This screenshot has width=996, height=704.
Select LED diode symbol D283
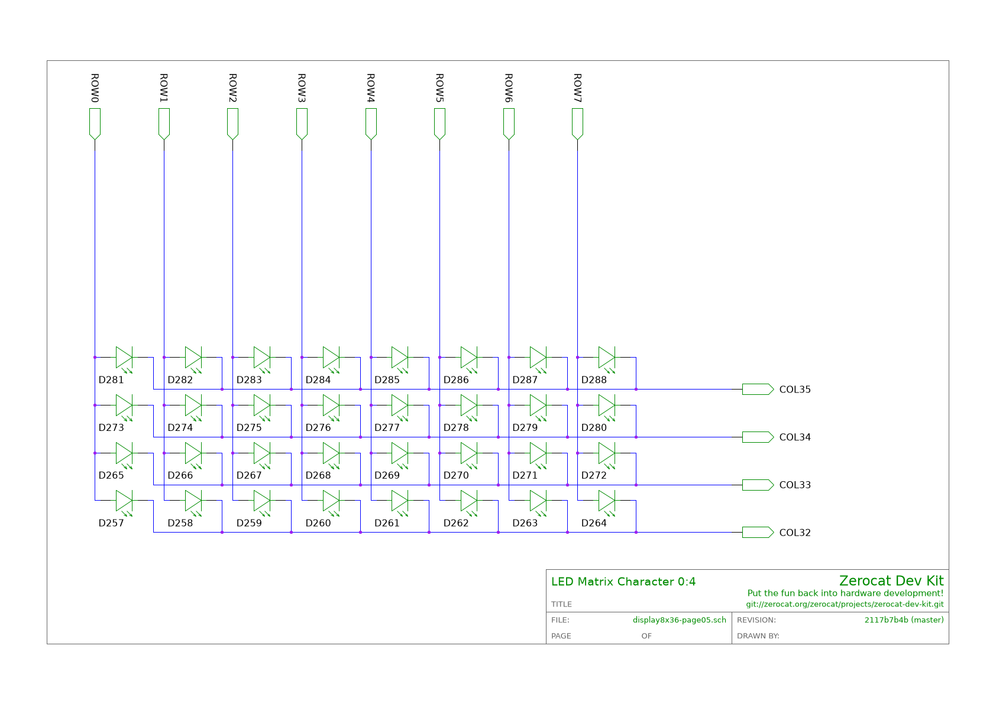click(262, 358)
